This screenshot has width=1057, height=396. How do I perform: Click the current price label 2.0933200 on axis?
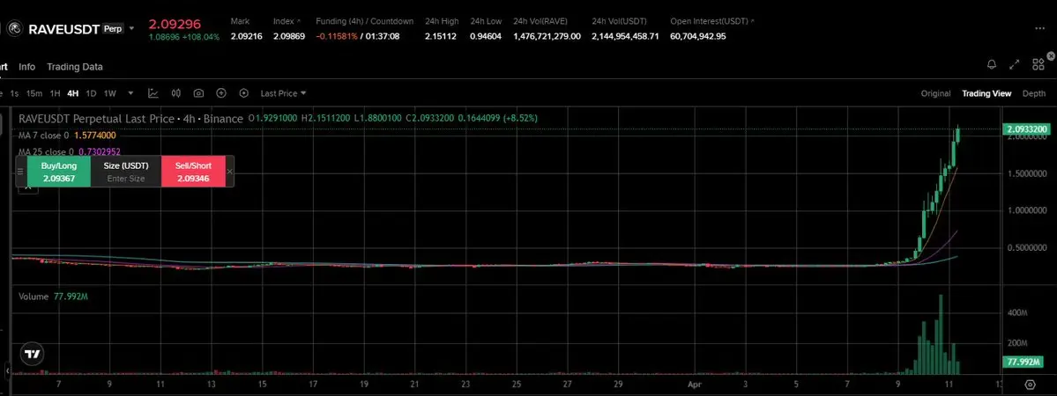[x=1025, y=128]
